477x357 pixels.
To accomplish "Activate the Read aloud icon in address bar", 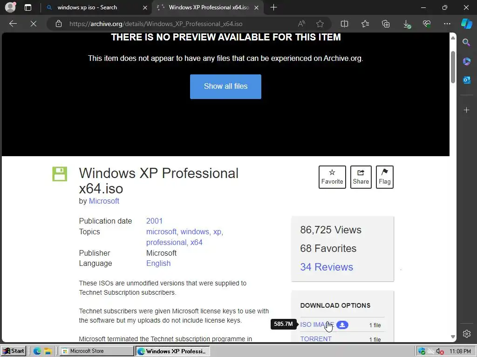I will click(301, 24).
